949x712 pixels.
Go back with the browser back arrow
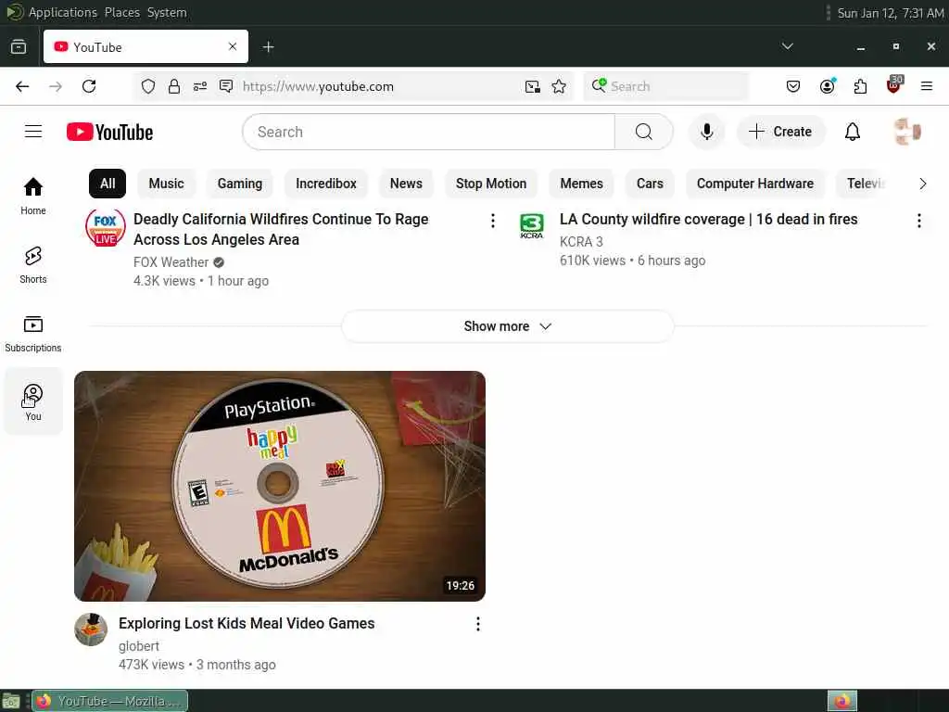coord(22,86)
